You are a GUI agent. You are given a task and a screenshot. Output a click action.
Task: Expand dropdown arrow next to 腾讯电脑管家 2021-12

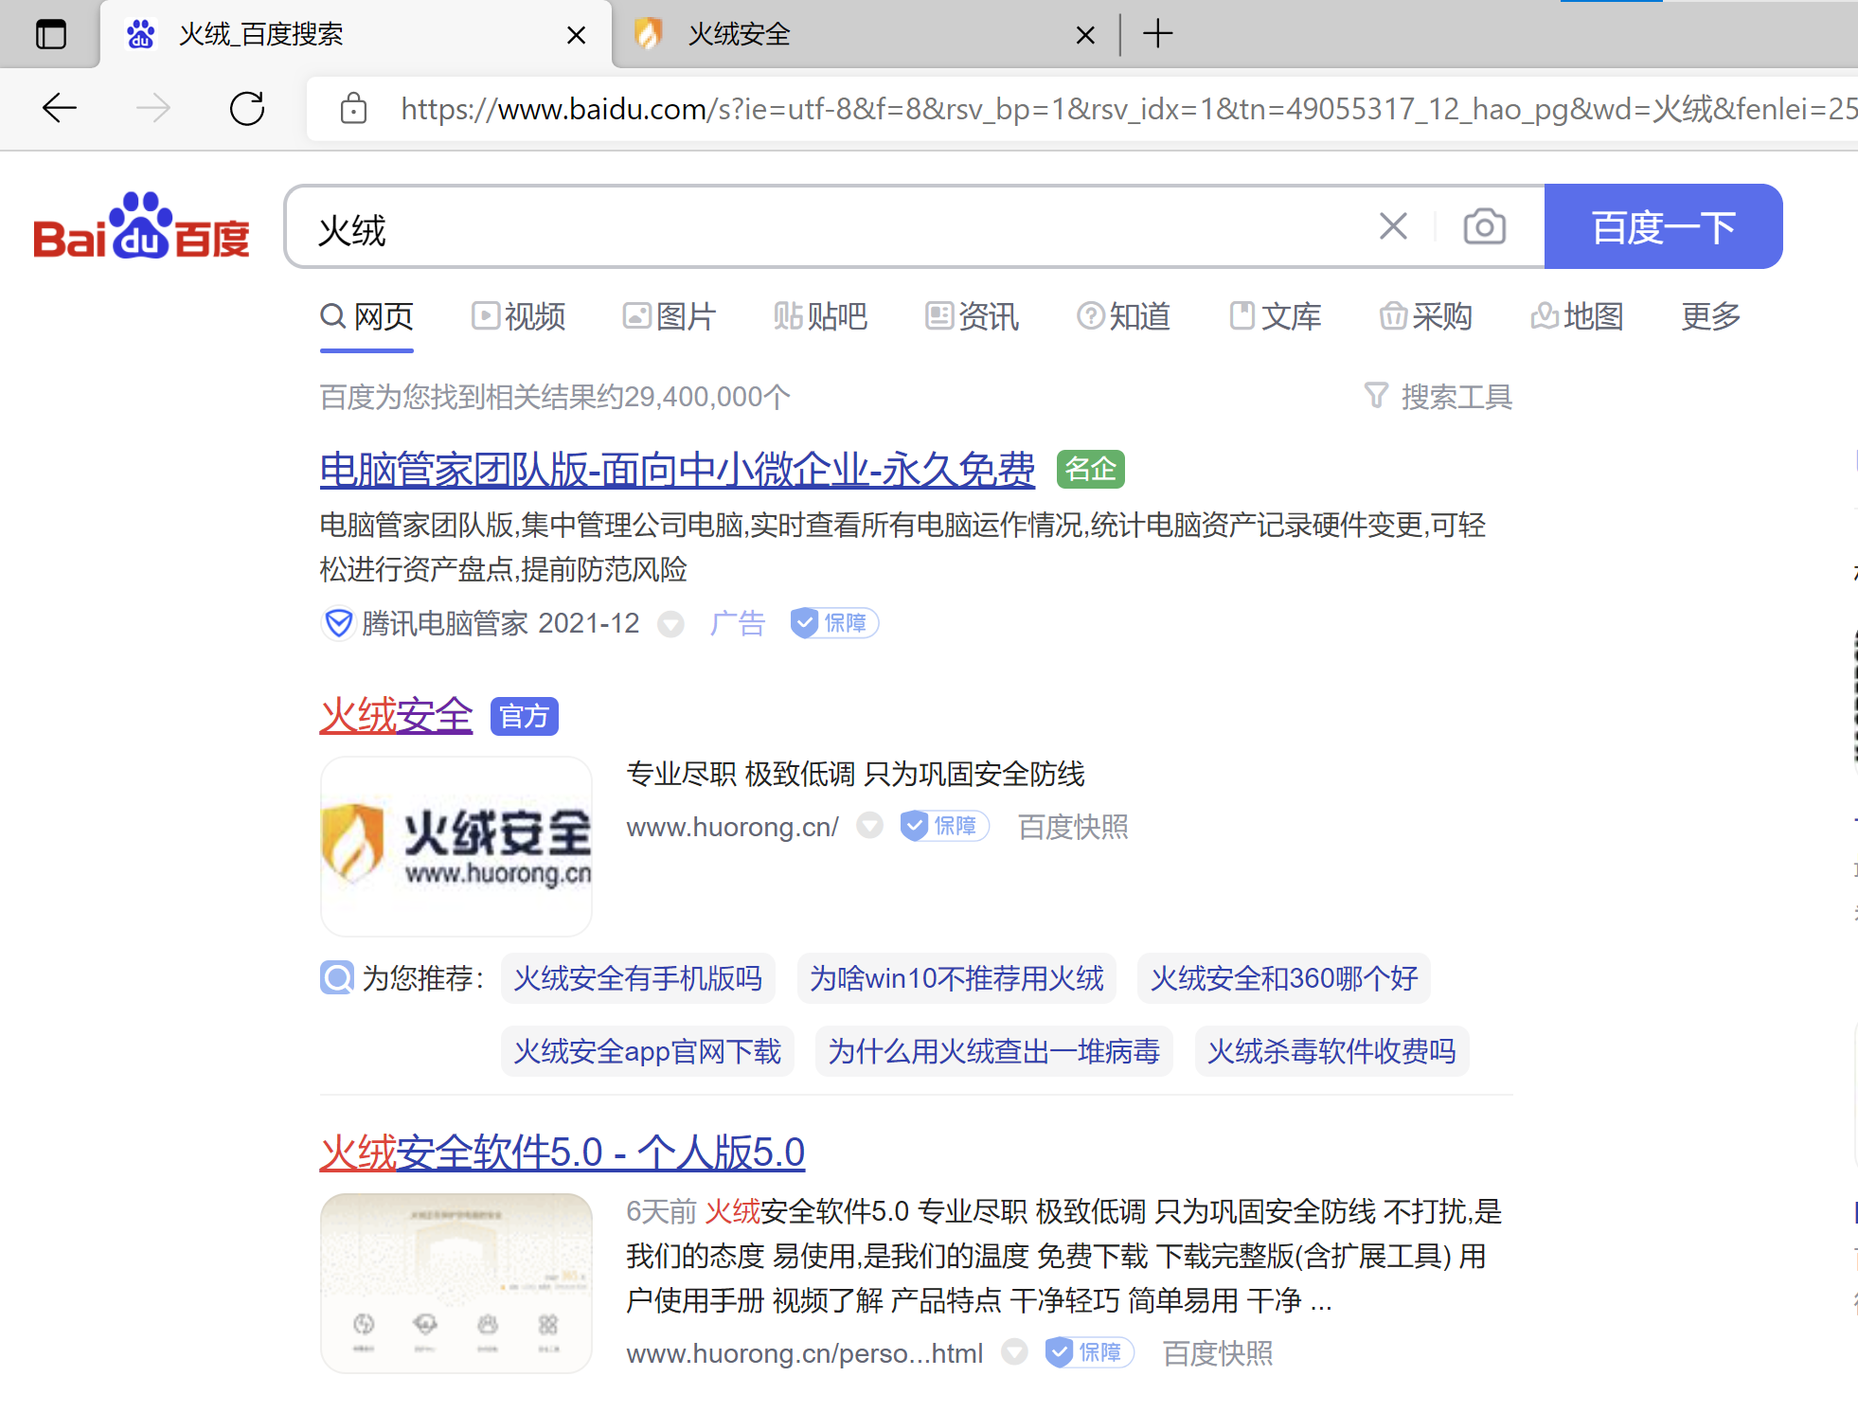(x=671, y=625)
